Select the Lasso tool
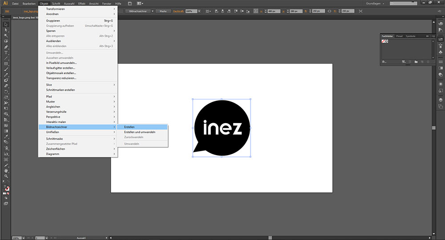This screenshot has width=445, height=240. click(x=6, y=41)
